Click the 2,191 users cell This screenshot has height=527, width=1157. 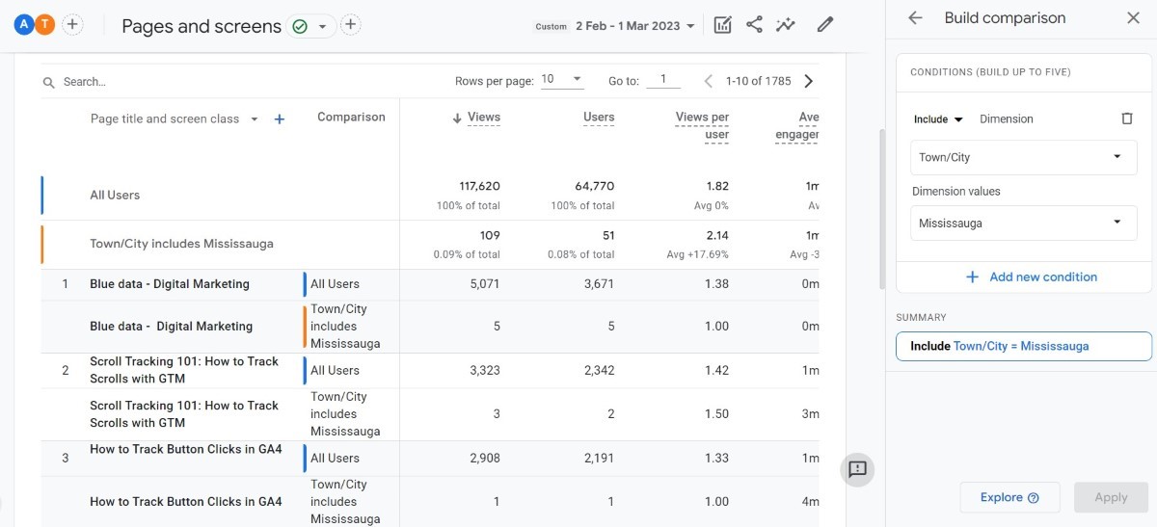[x=599, y=458]
